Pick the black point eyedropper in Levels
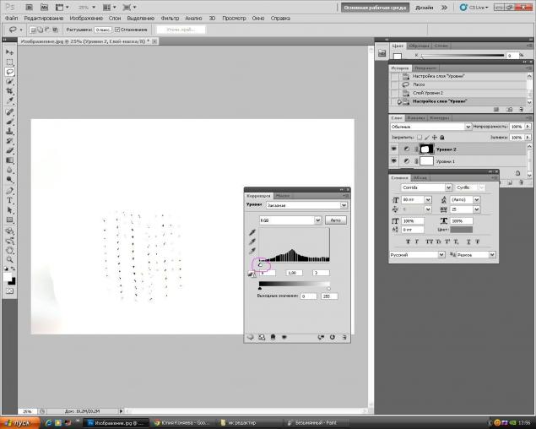Viewport: 536px width, 429px height. [x=252, y=232]
